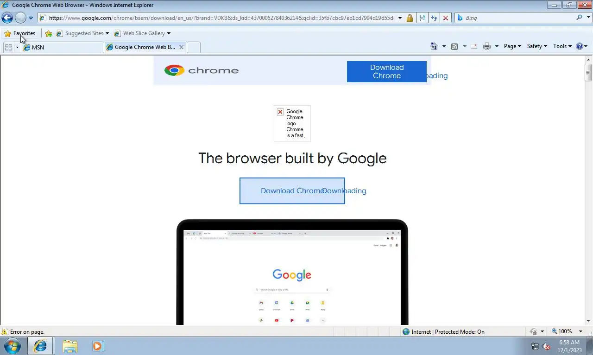This screenshot has height=355, width=593.
Task: Click the status bar privacy lock icon
Action: [x=533, y=332]
